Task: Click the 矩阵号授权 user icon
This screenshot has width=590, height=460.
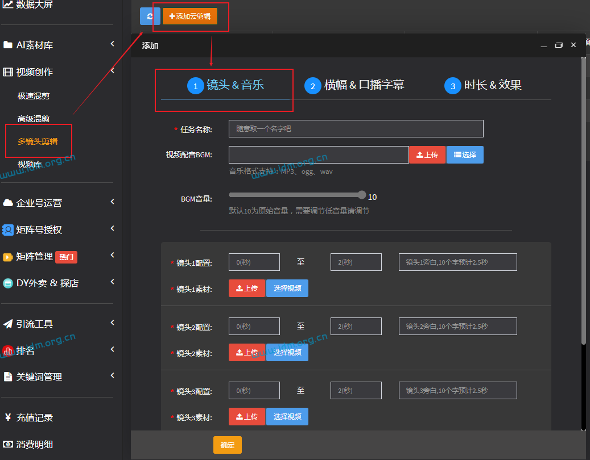Action: pos(8,230)
